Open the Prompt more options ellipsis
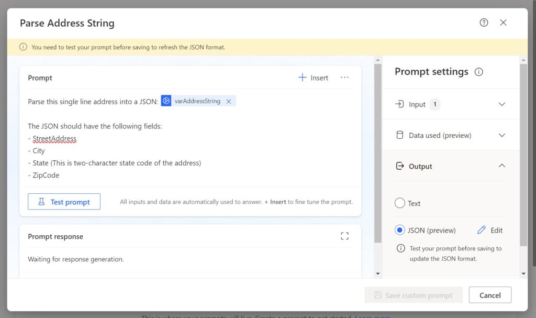 (x=344, y=78)
